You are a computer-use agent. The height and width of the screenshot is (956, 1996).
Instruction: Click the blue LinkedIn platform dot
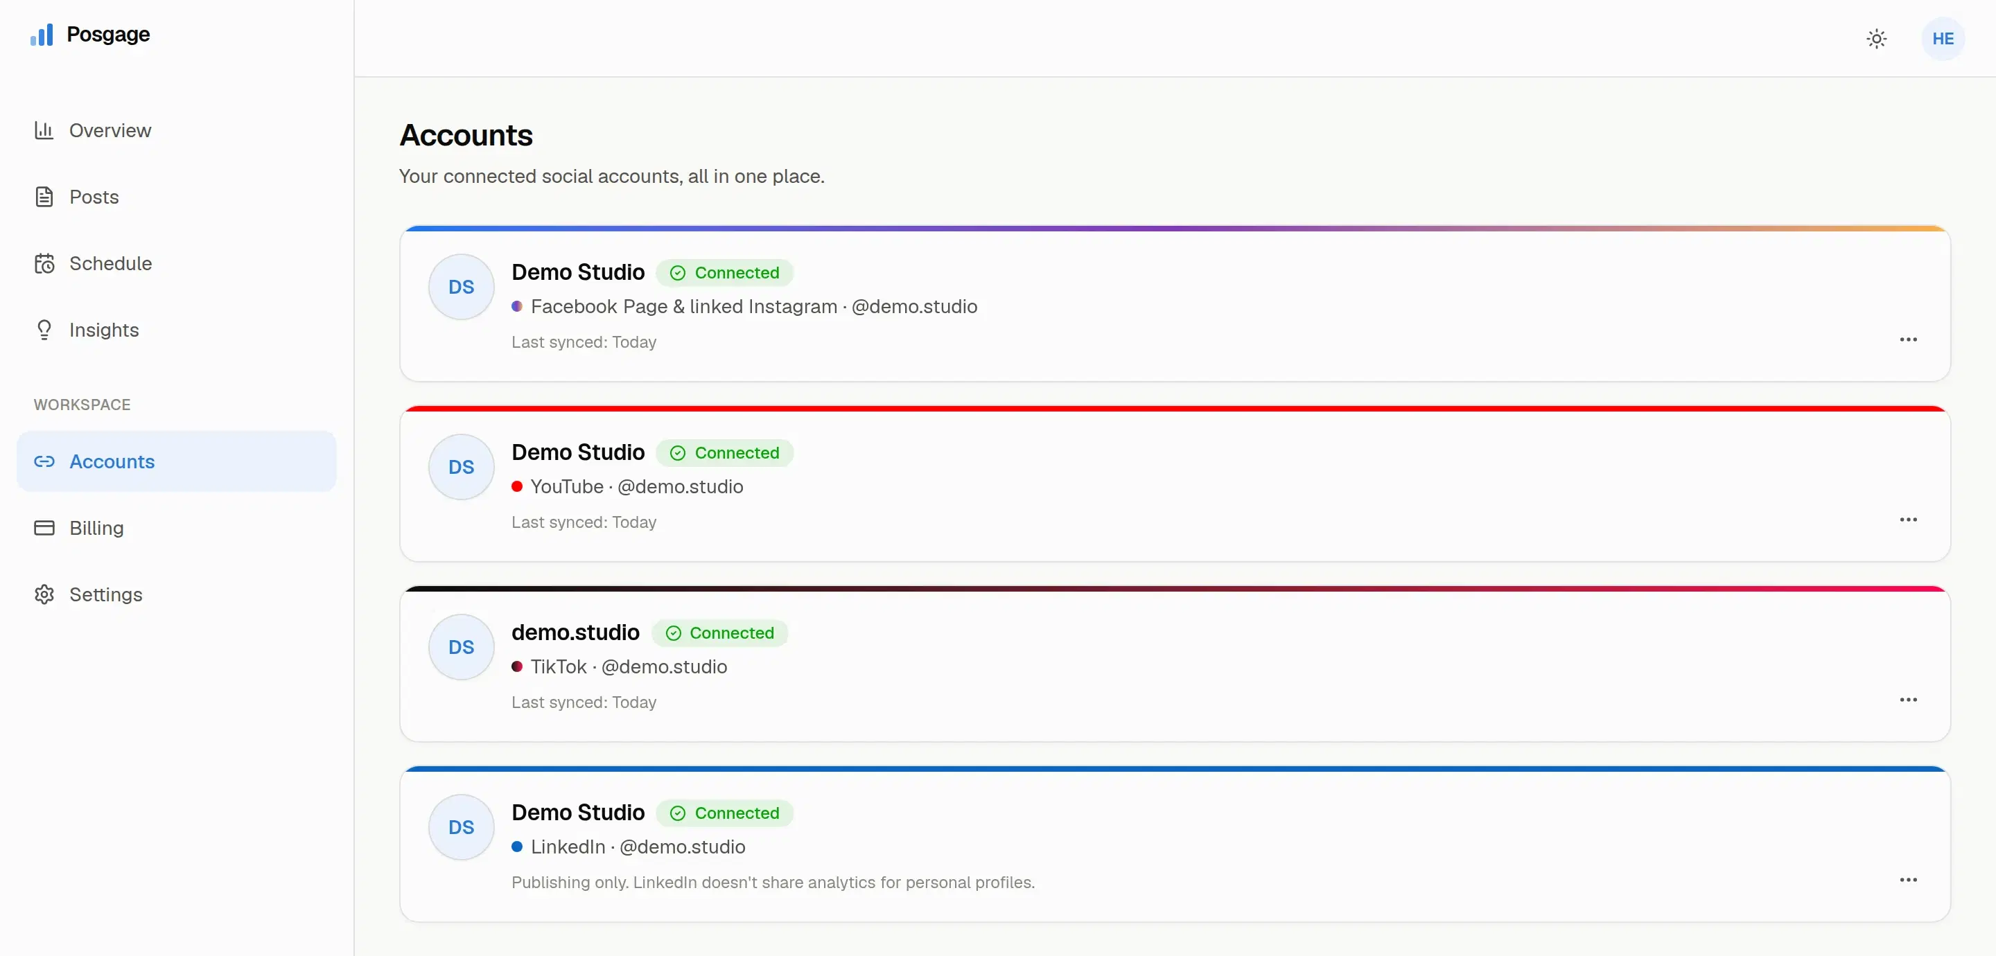coord(517,847)
